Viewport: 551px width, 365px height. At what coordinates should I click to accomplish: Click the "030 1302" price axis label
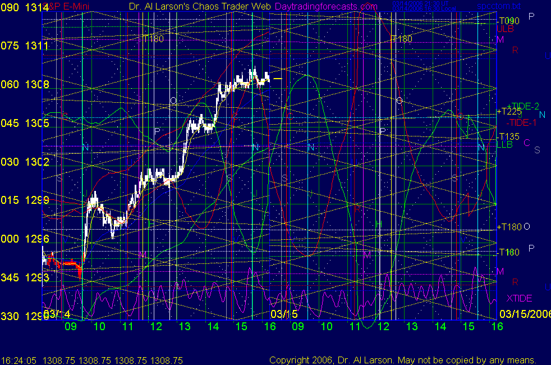tap(25, 162)
